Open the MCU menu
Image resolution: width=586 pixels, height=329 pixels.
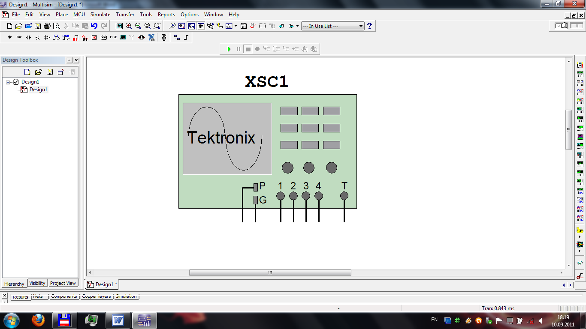[79, 15]
